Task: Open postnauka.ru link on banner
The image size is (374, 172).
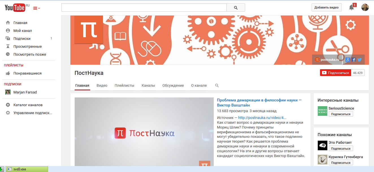Action: 327,60
